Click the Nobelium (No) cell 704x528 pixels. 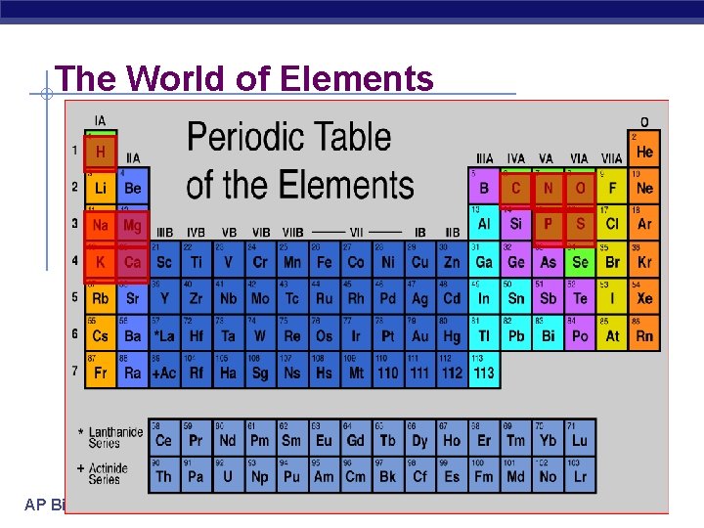pyautogui.click(x=548, y=474)
